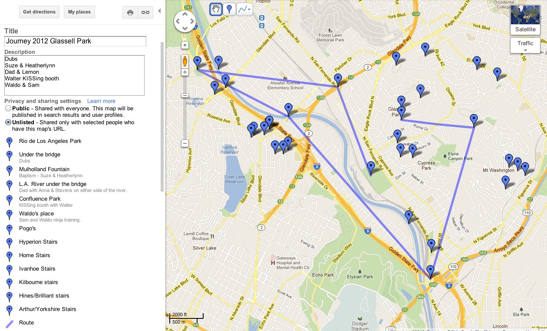Screen dimensions: 547x331
Task: Open the draw line tool dropdown
Action: click(245, 9)
